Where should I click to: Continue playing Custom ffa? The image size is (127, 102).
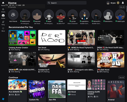[37, 89]
